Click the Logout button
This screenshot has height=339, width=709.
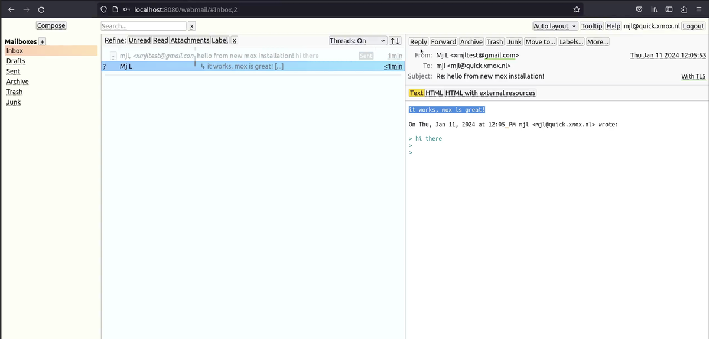tap(694, 26)
